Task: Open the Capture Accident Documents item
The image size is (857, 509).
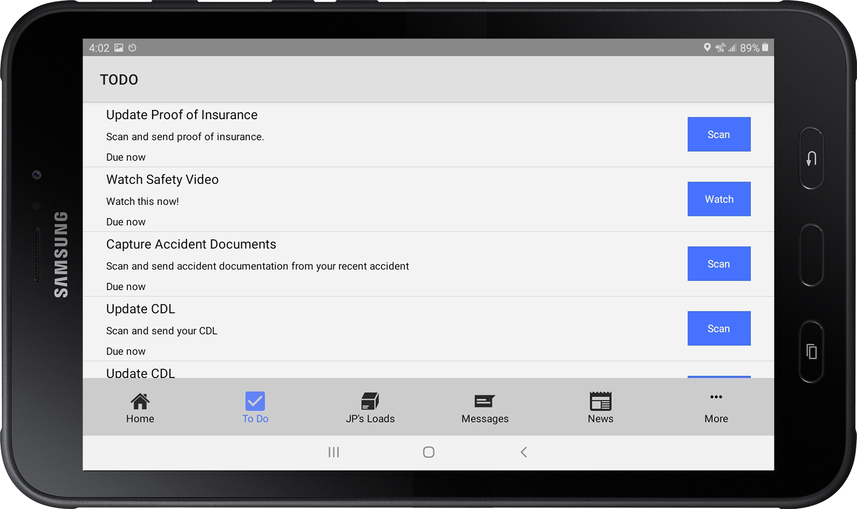Action: pos(191,244)
